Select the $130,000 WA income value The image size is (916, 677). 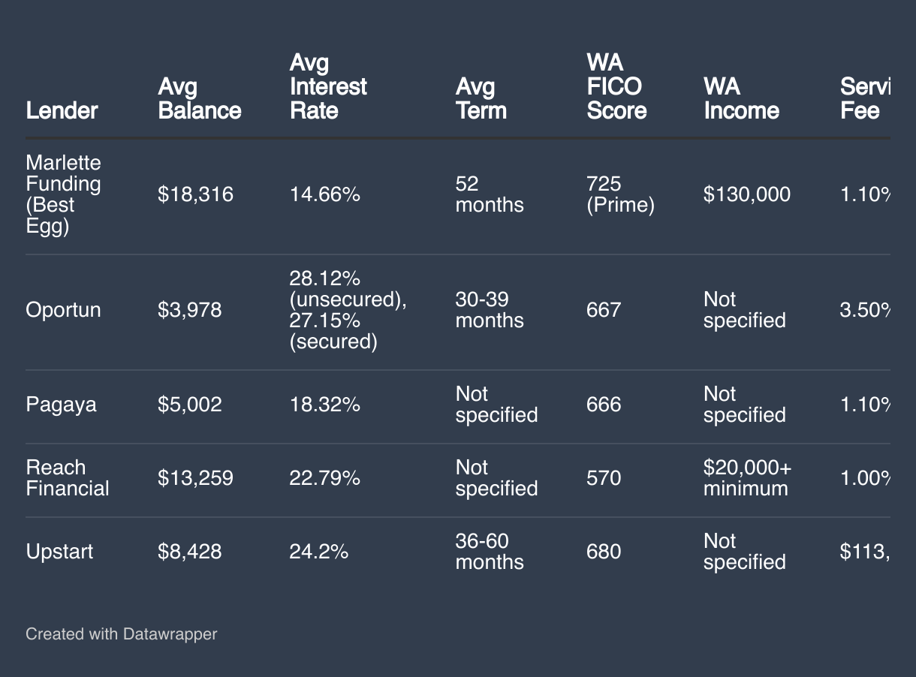coord(746,195)
